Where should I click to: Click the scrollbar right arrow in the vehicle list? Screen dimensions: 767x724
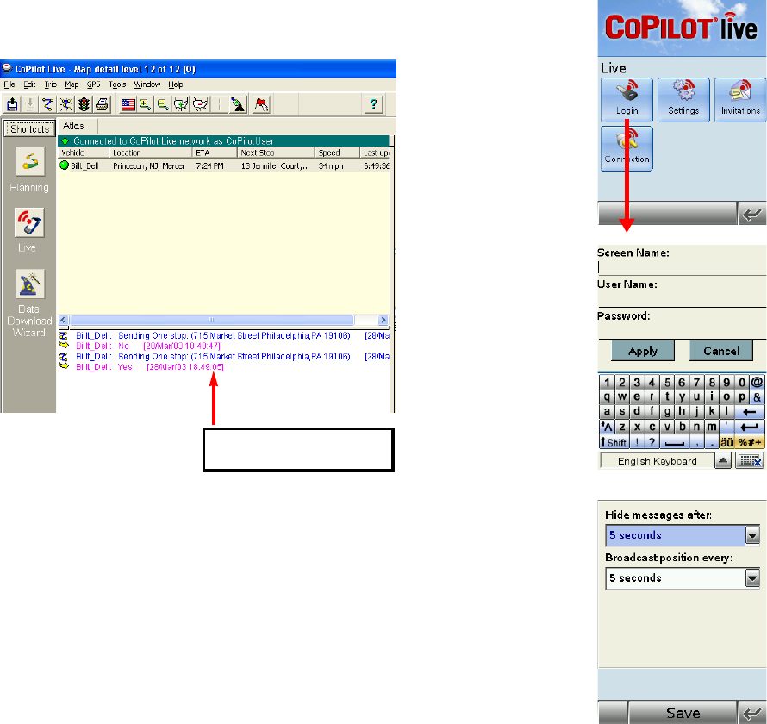click(x=383, y=320)
